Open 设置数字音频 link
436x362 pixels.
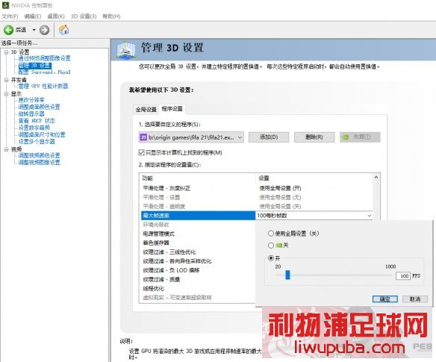click(x=34, y=128)
